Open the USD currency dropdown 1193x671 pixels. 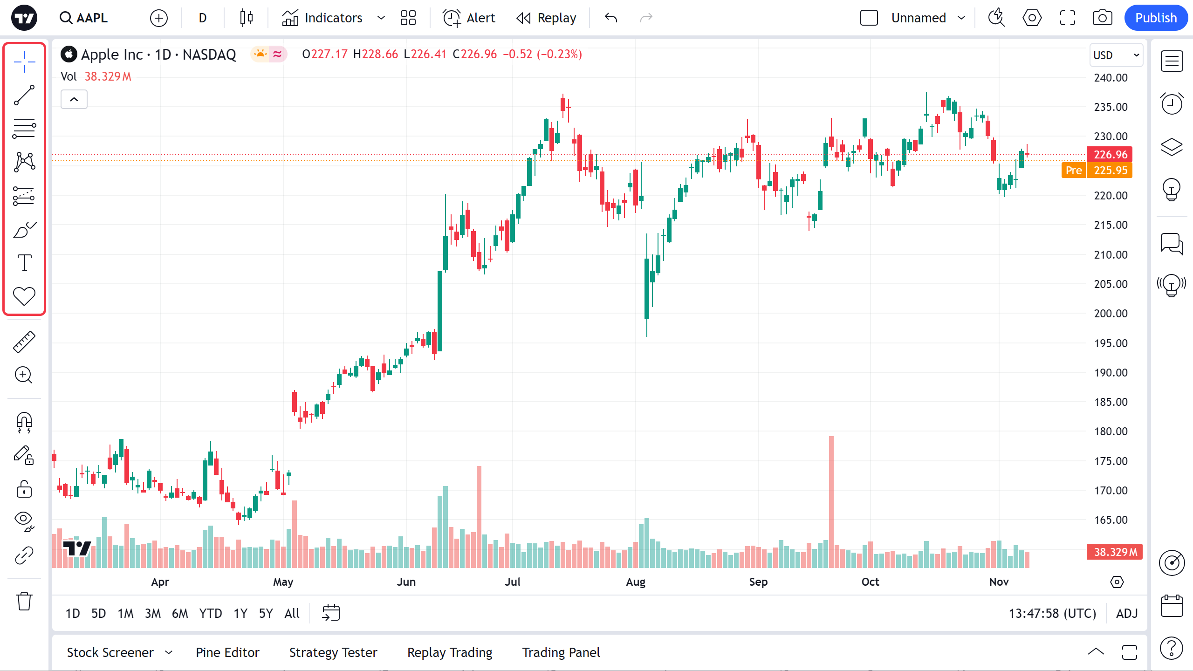[1116, 55]
